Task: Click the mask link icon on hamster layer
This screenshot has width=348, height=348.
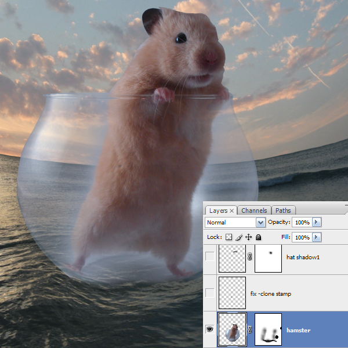Action: (250, 331)
